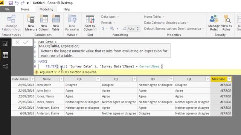Create a New Measure

(x=31, y=22)
